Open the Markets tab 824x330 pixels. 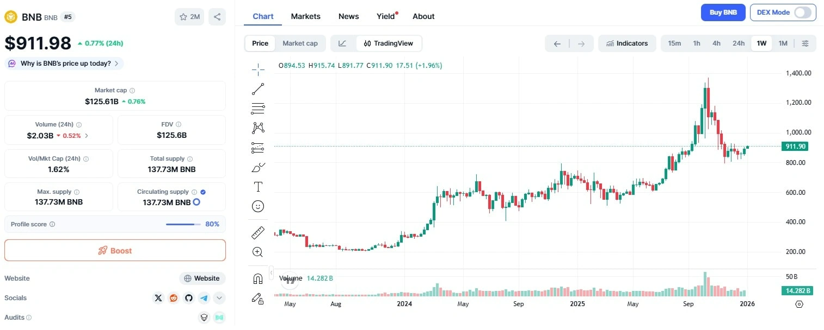[x=306, y=16]
